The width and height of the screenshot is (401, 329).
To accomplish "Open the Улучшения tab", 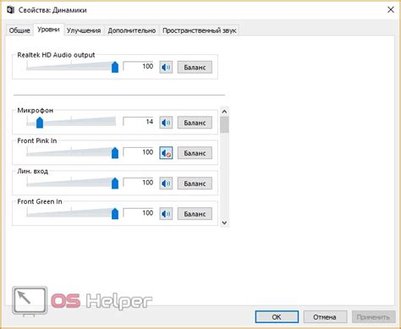I will pyautogui.click(x=84, y=30).
